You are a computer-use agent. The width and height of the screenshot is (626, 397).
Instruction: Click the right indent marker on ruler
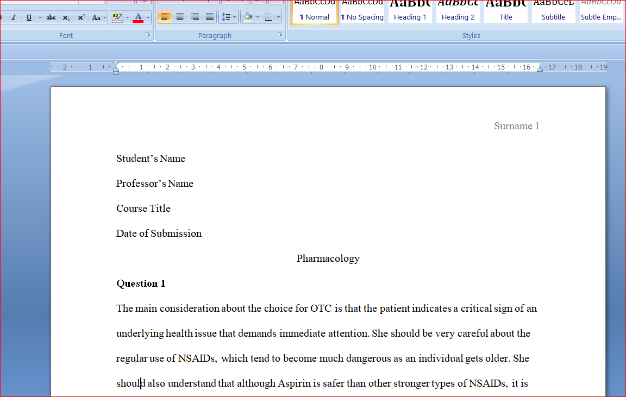coord(540,68)
